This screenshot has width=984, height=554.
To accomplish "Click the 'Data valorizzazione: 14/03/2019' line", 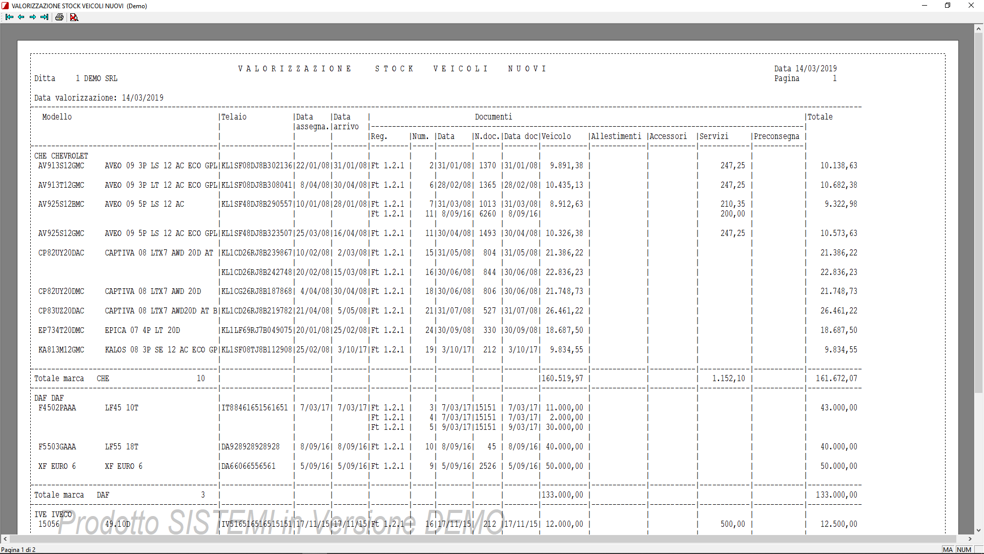I will click(x=99, y=98).
